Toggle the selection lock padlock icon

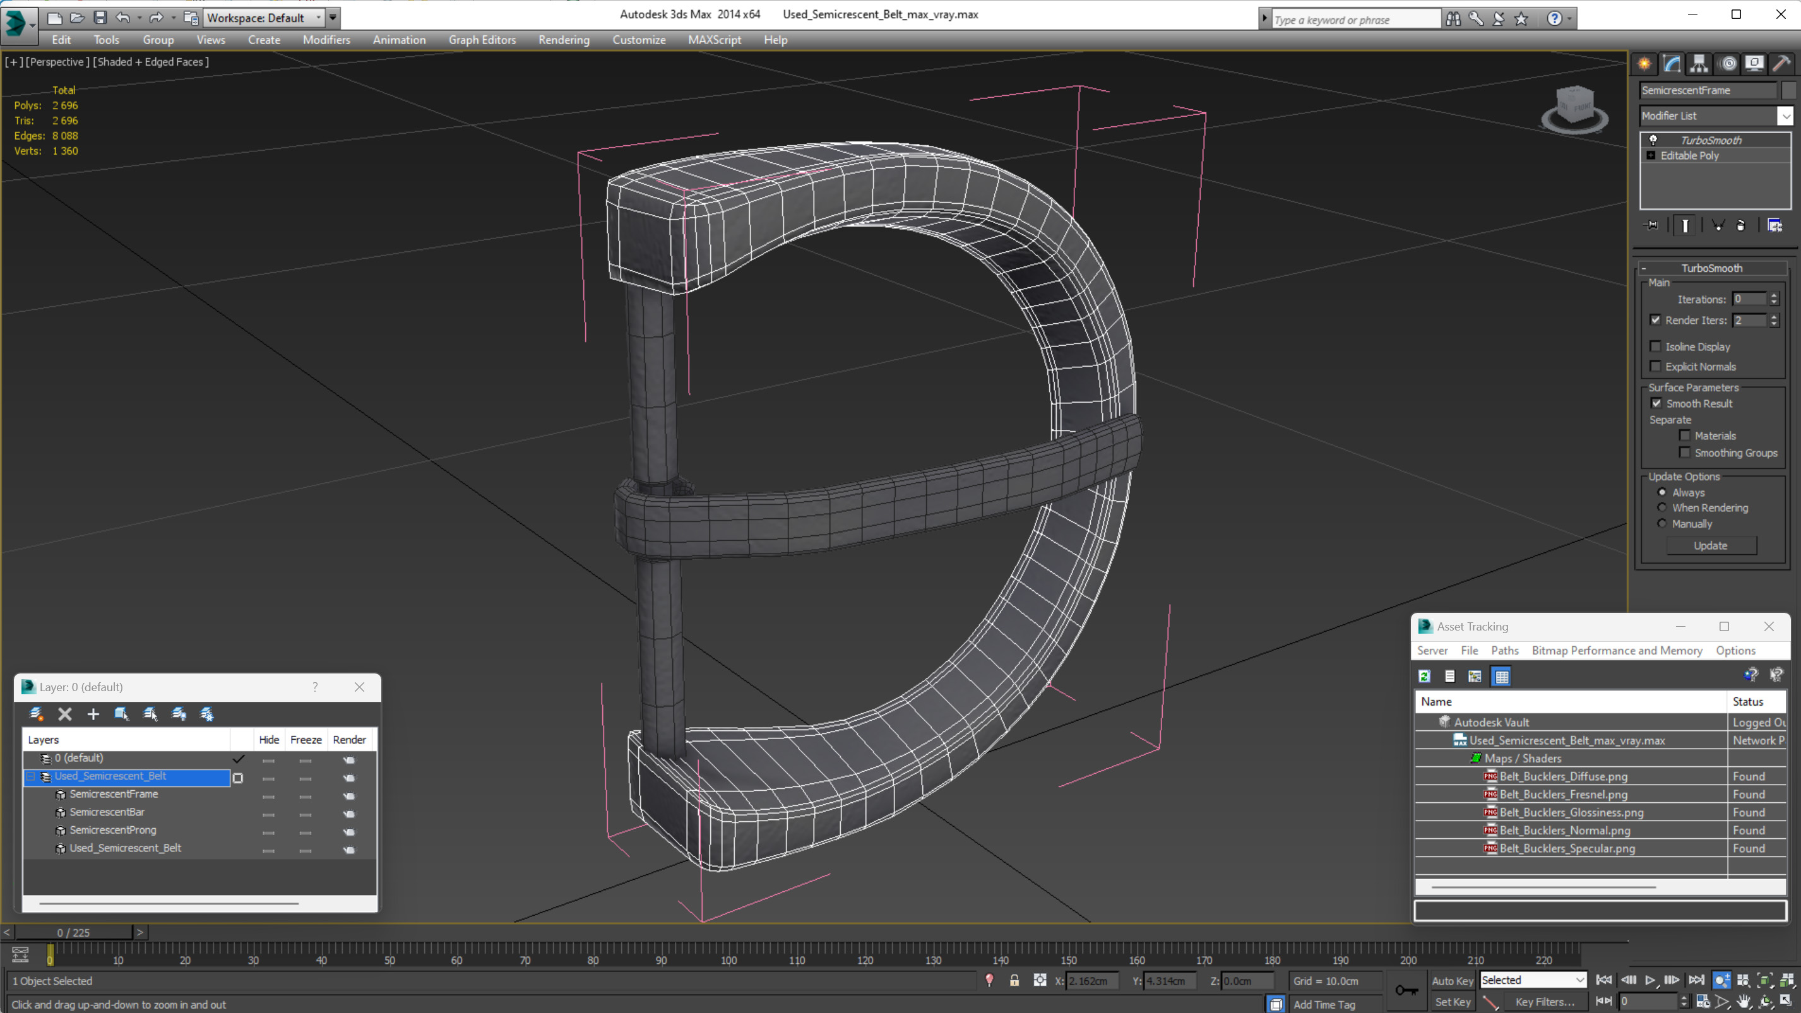[1014, 980]
